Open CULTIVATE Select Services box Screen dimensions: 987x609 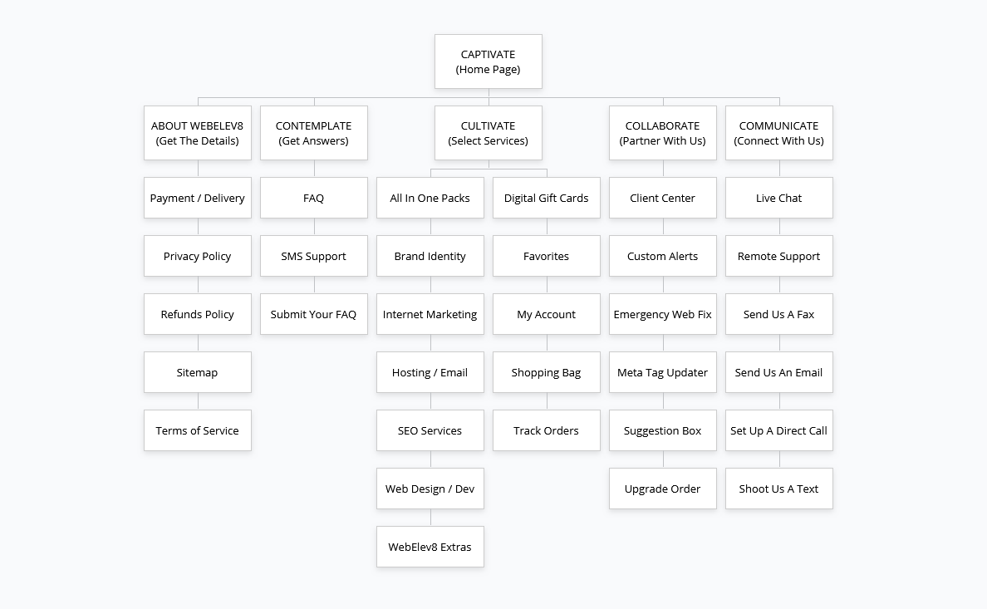[x=488, y=133]
